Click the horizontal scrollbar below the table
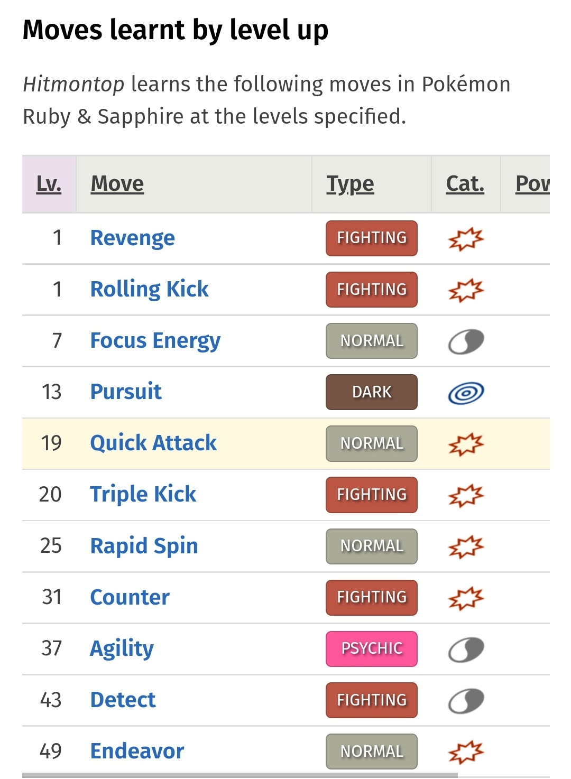This screenshot has height=779, width=571. coord(240,775)
